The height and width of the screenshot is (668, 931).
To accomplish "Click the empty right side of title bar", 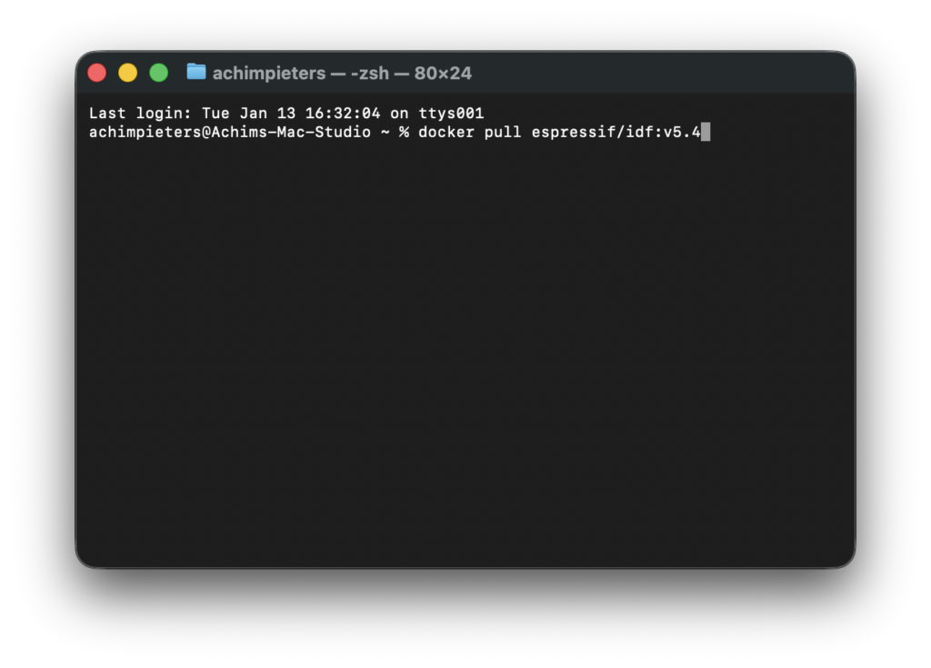I will coord(682,73).
